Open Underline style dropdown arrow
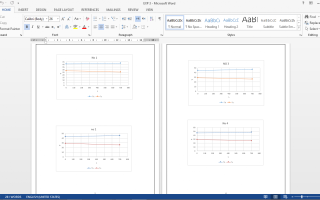Viewport: 320px width, 200px height. click(42, 27)
